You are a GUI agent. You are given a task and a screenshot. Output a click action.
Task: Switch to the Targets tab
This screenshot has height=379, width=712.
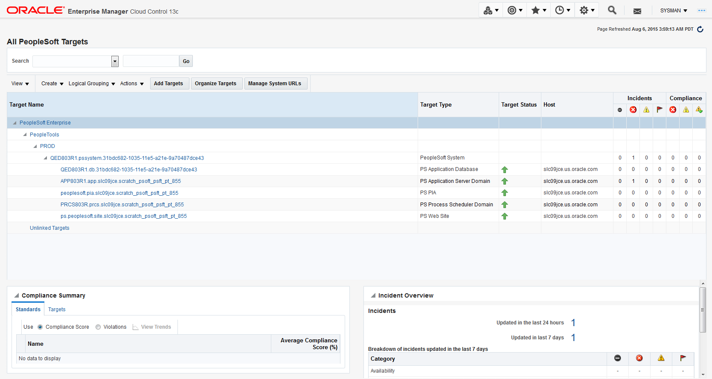(x=57, y=310)
